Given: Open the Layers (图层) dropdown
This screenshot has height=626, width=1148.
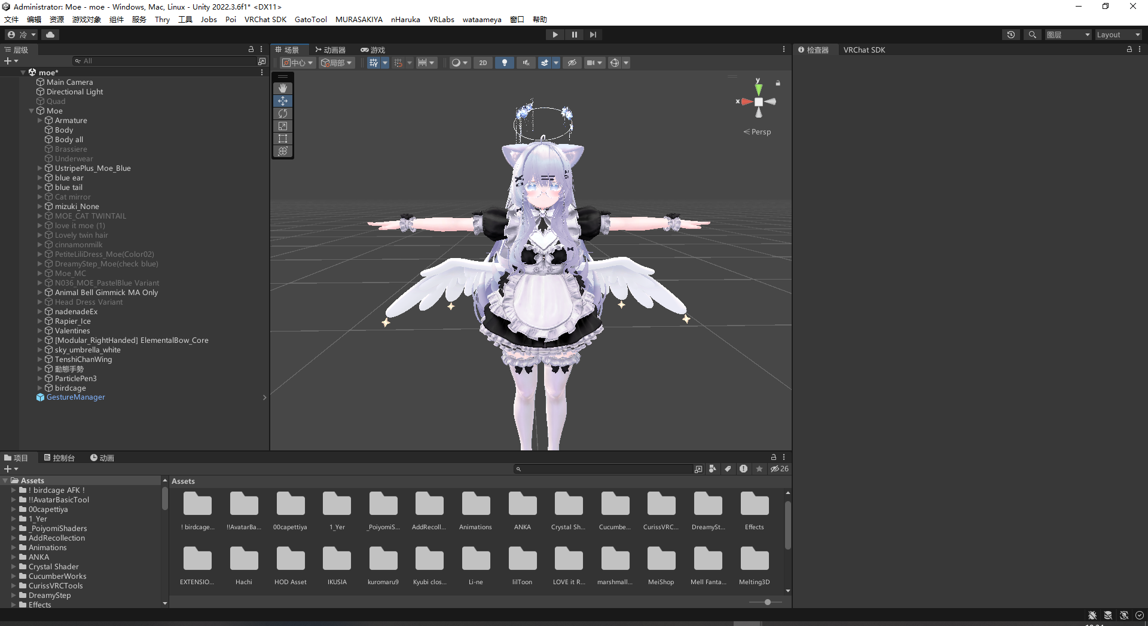Looking at the screenshot, I should (x=1068, y=35).
